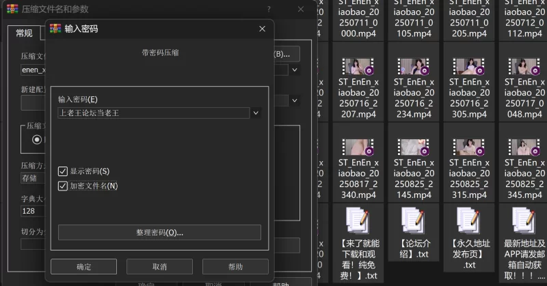Viewport: 547px width, 286px height.
Task: Toggle the 显示密码(S) checkbox
Action: [x=64, y=171]
